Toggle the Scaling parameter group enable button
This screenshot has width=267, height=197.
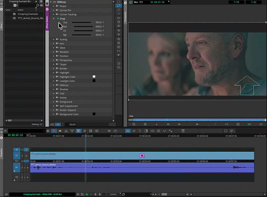(57, 39)
